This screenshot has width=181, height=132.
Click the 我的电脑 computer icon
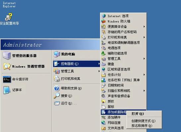point(57,54)
